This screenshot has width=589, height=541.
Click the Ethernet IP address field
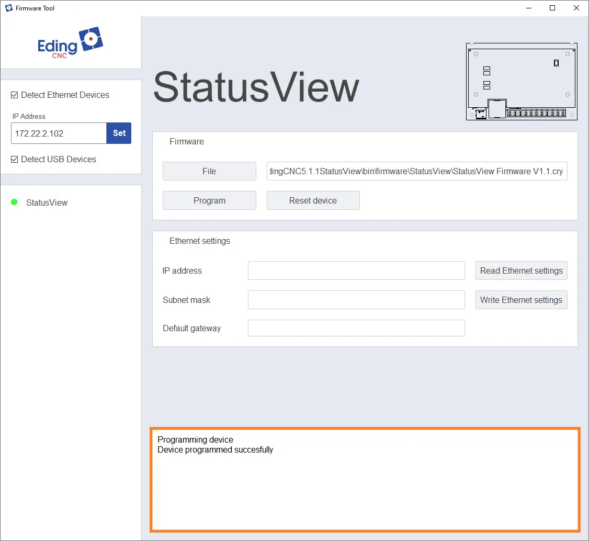point(356,270)
